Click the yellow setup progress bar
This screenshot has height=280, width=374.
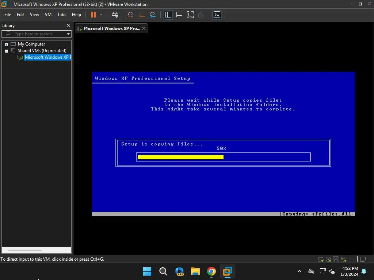[180, 157]
